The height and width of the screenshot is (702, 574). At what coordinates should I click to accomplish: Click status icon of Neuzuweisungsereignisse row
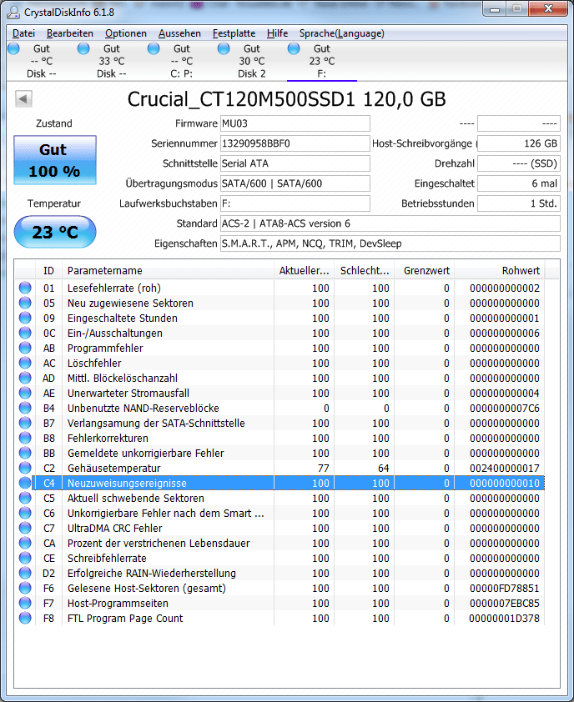coord(25,483)
